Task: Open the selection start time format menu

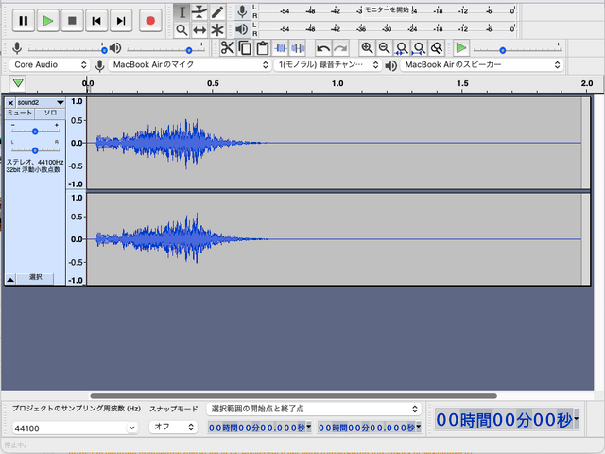Action: [309, 427]
